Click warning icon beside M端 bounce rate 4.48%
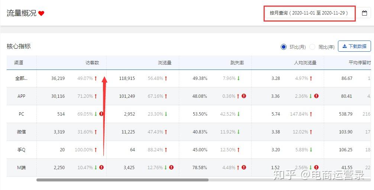The width and height of the screenshot is (374, 190). point(244,167)
